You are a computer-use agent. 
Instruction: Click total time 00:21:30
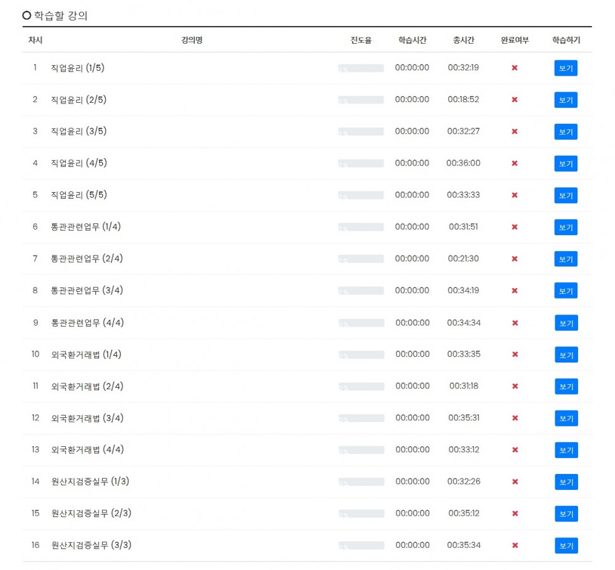pos(463,259)
